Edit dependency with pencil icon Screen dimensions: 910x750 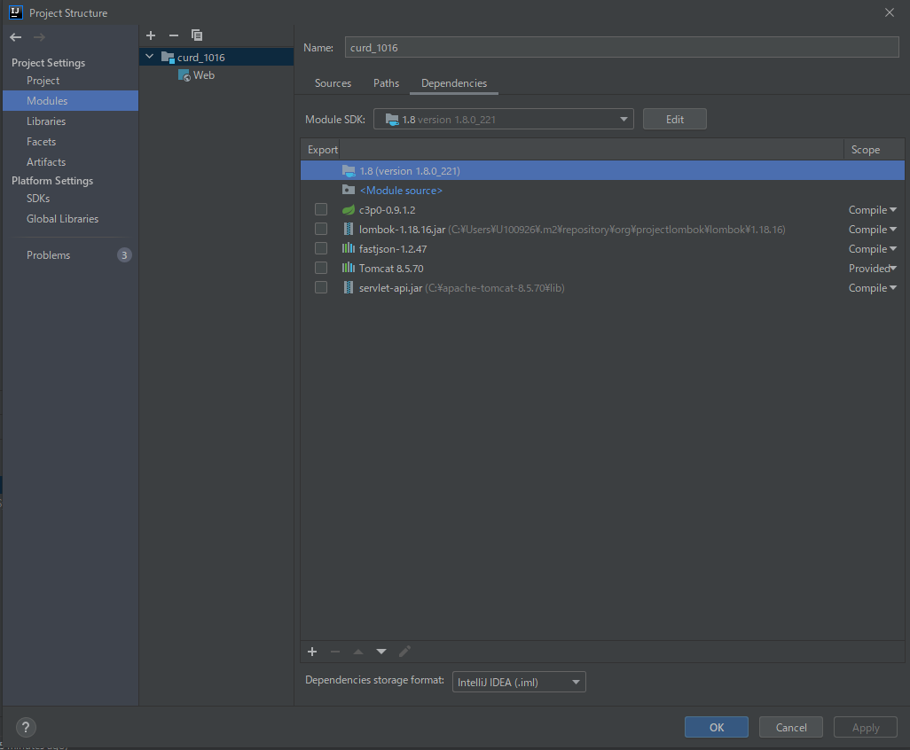[x=404, y=652]
